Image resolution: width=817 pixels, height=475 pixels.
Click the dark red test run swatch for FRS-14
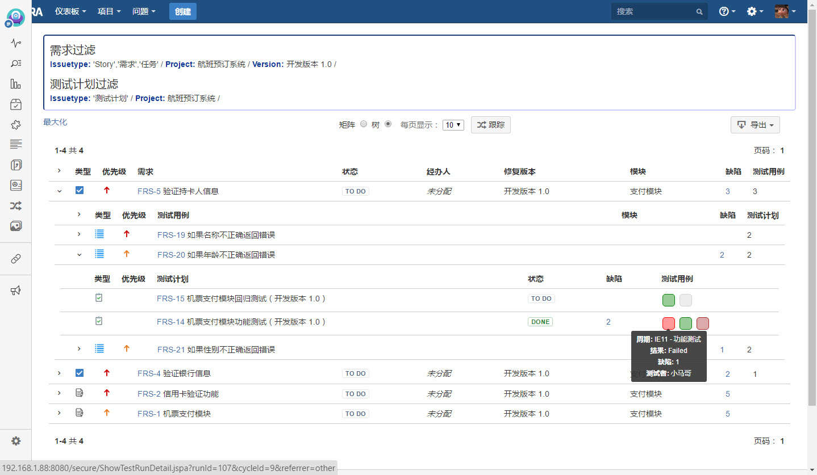coord(703,323)
